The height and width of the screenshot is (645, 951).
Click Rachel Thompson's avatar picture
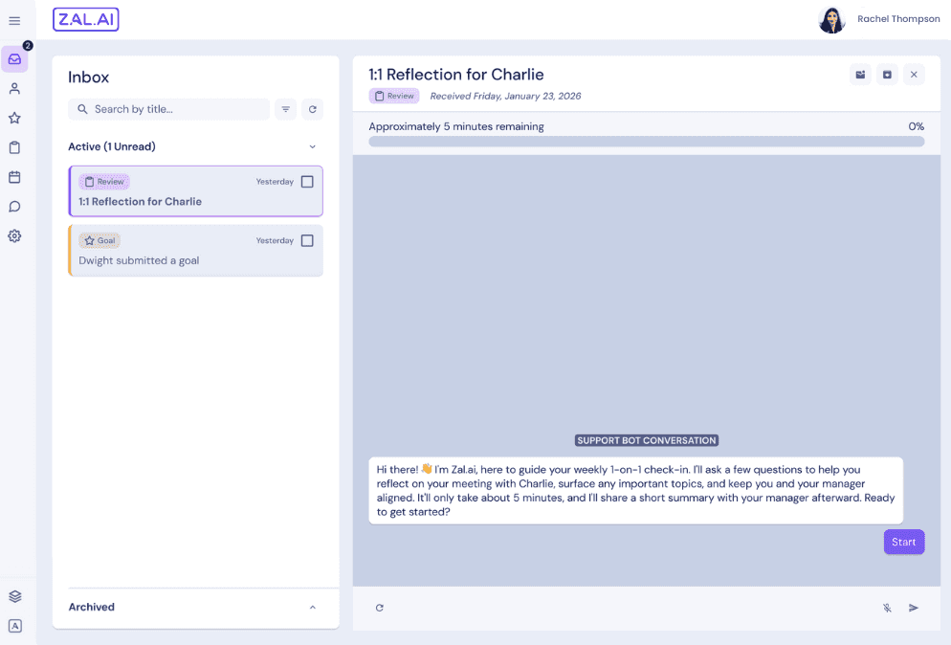[831, 20]
